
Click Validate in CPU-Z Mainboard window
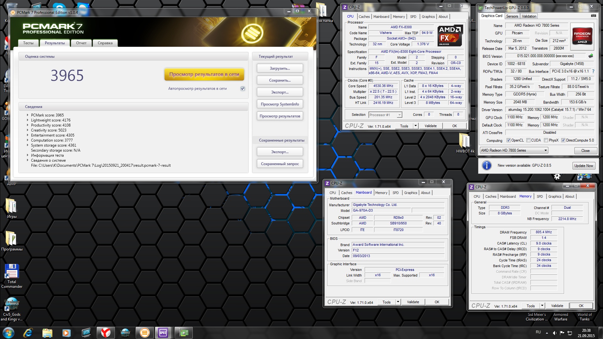click(413, 302)
